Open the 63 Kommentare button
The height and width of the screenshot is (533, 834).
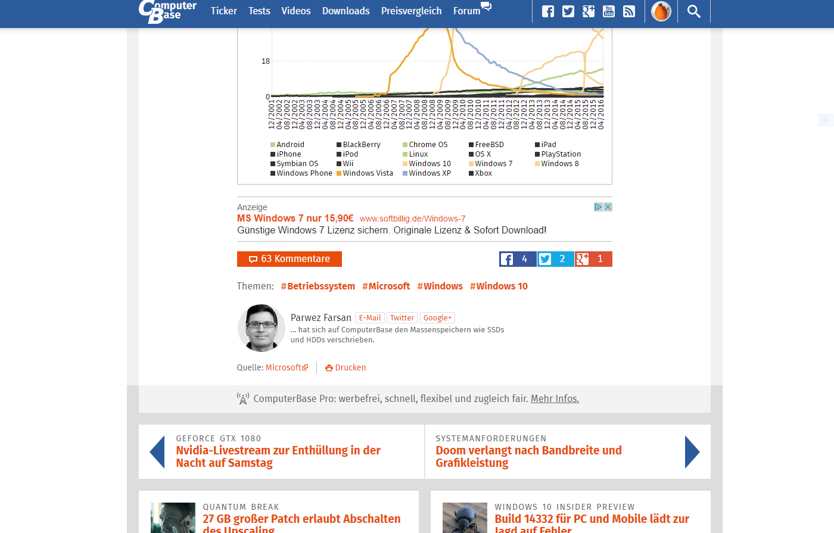tap(290, 259)
